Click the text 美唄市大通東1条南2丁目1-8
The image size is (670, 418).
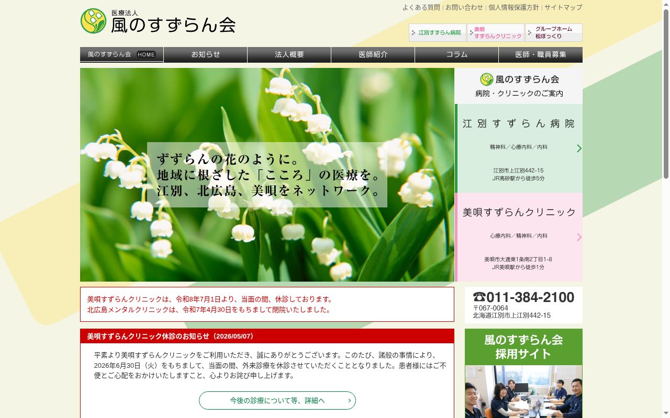click(x=518, y=259)
